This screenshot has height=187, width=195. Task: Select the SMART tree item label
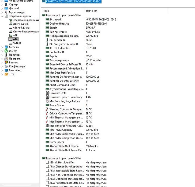pos(17,43)
